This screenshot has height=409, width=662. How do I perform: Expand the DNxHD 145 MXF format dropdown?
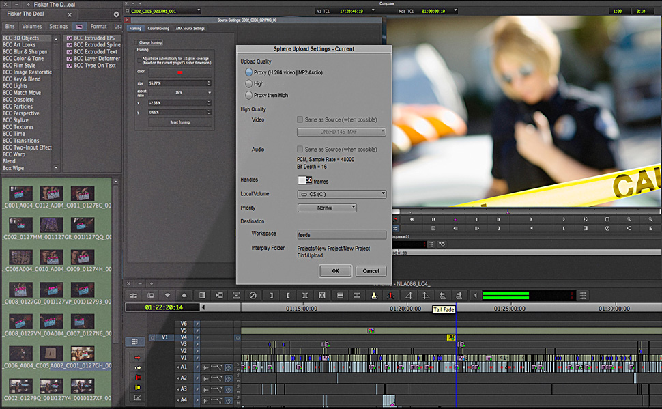[342, 132]
